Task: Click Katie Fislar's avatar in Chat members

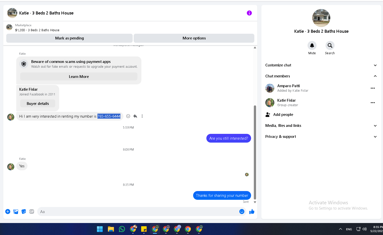Action: (x=270, y=103)
